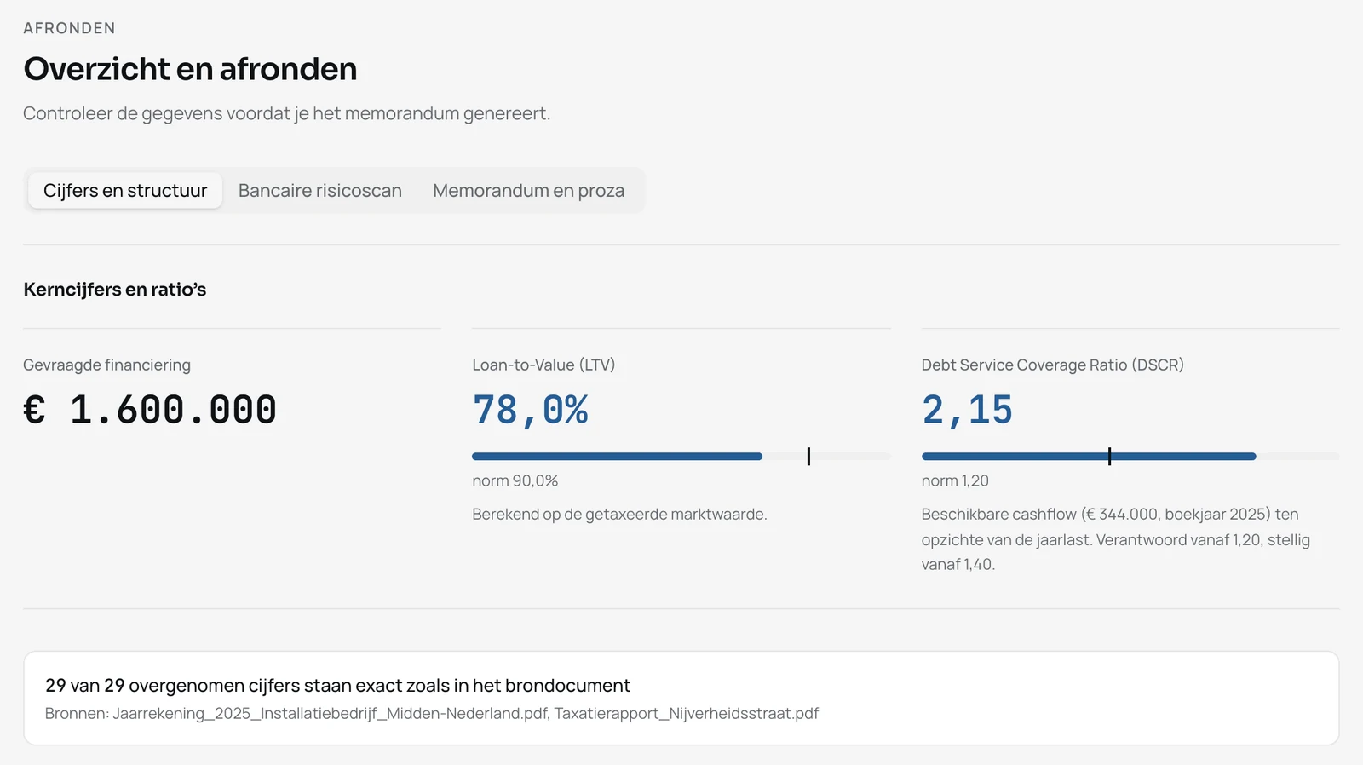
Task: Click the Gevraagde financiering label
Action: 106,365
